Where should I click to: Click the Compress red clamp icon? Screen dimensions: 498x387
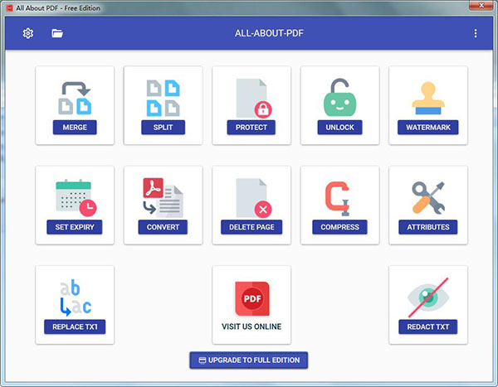pos(337,199)
